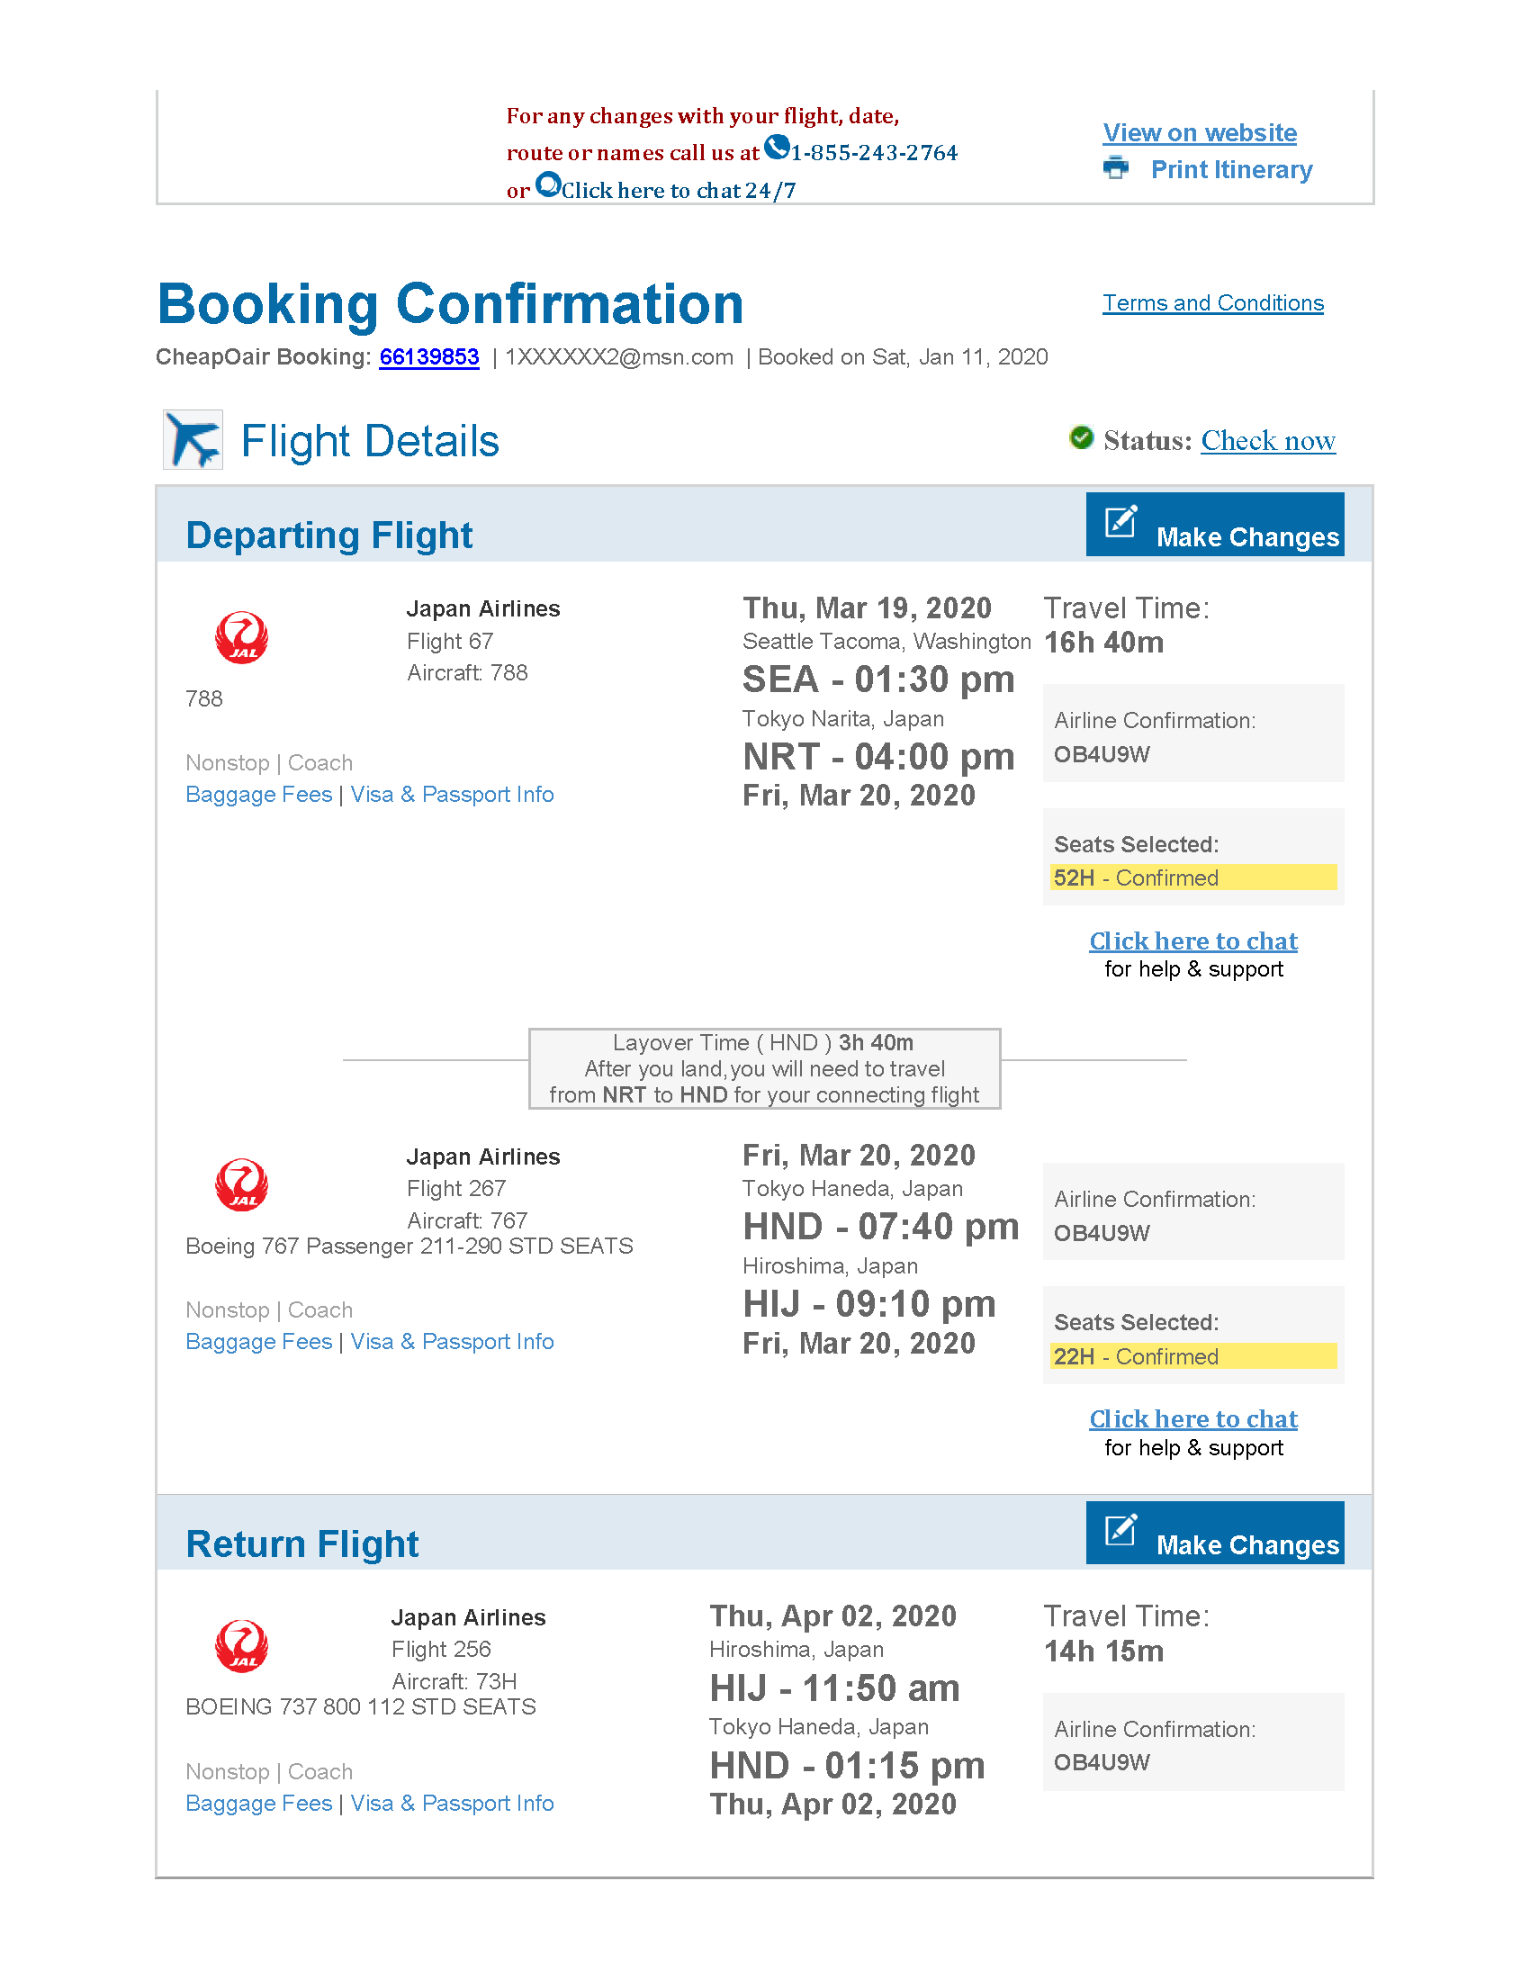Click the highlighted 22H Confirmed seat

pyautogui.click(x=1192, y=1356)
